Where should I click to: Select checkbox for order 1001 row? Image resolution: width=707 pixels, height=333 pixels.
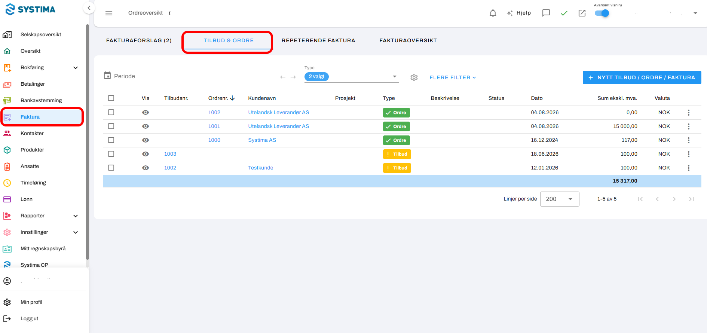[x=111, y=126]
